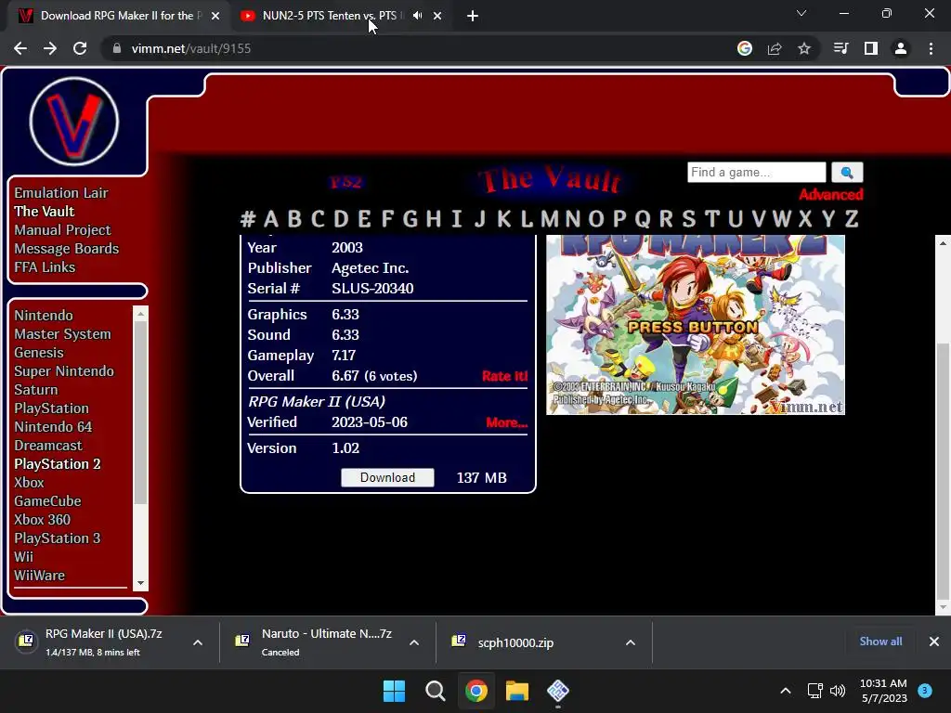Open Chrome three-dot menu
The width and height of the screenshot is (951, 713).
click(931, 48)
